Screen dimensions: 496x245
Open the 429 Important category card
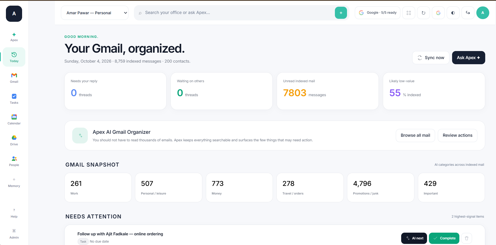tap(451, 188)
